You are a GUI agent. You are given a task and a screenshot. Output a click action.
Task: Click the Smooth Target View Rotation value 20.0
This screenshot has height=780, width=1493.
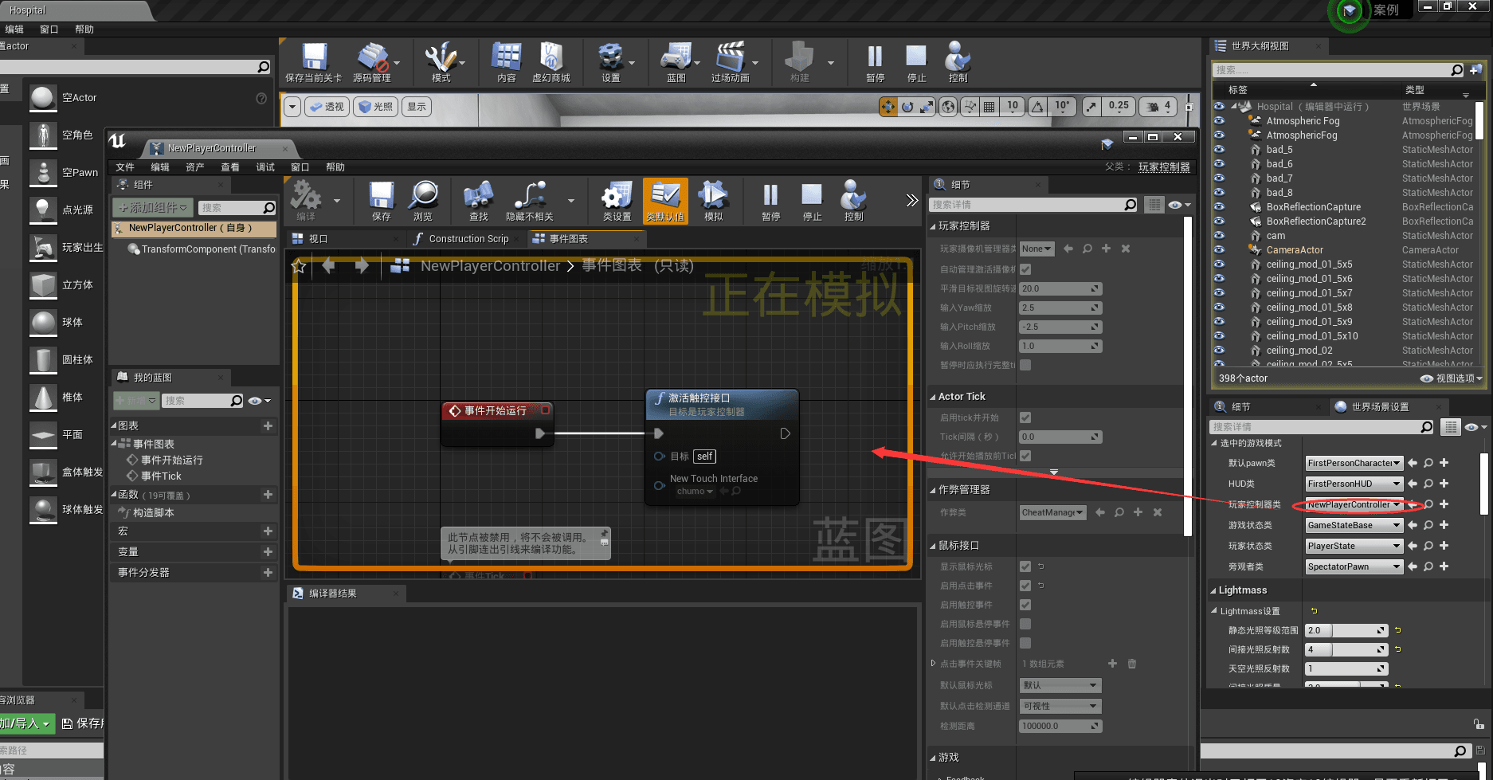pyautogui.click(x=1060, y=288)
